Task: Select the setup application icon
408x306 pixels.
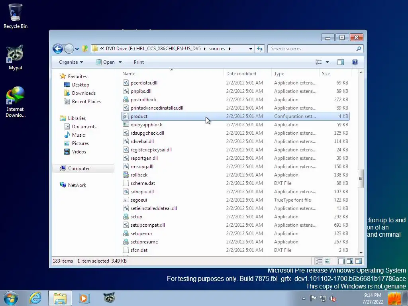Action: (126, 217)
